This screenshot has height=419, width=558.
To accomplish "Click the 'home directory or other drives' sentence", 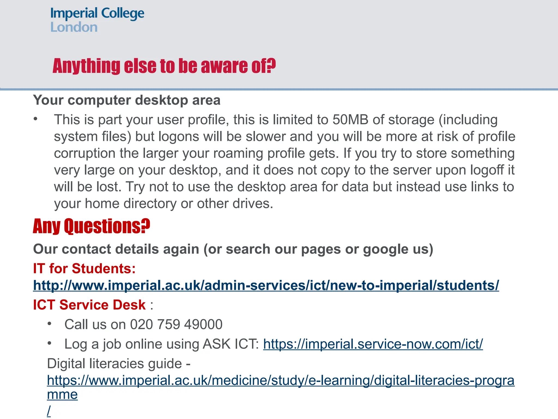I will click(163, 203).
